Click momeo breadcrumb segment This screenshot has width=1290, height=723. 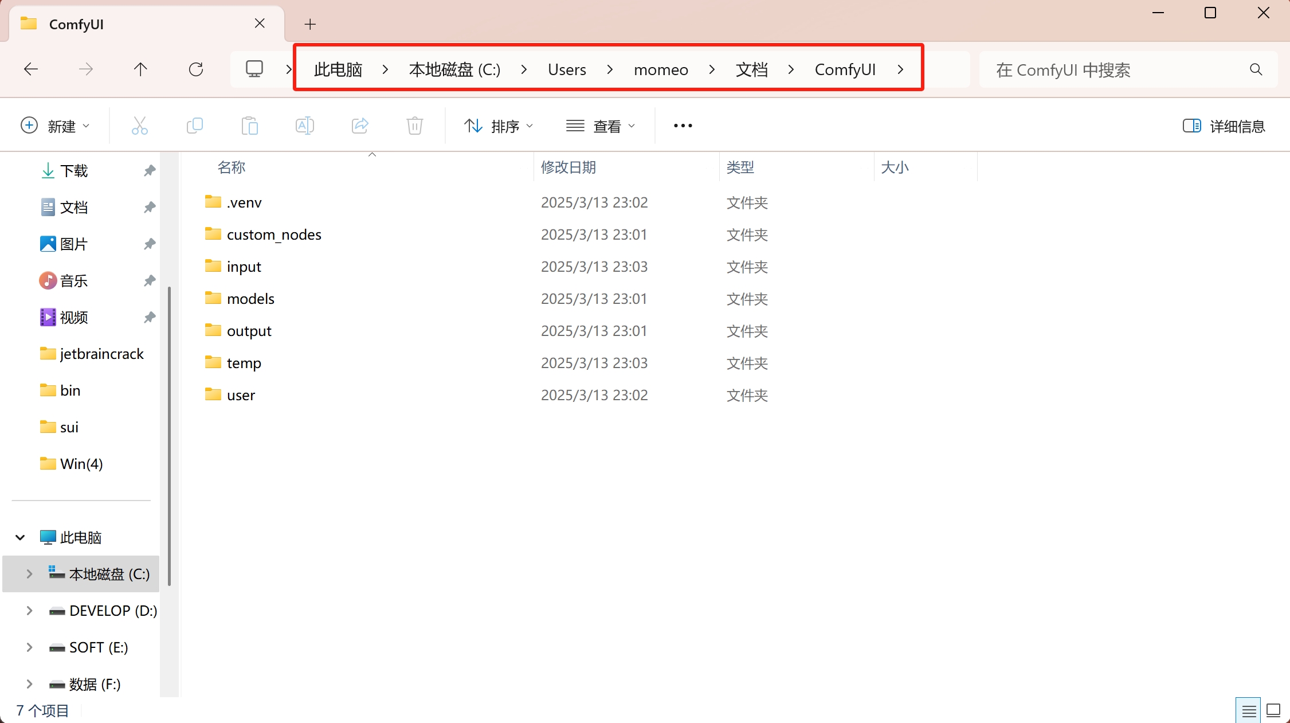point(661,69)
